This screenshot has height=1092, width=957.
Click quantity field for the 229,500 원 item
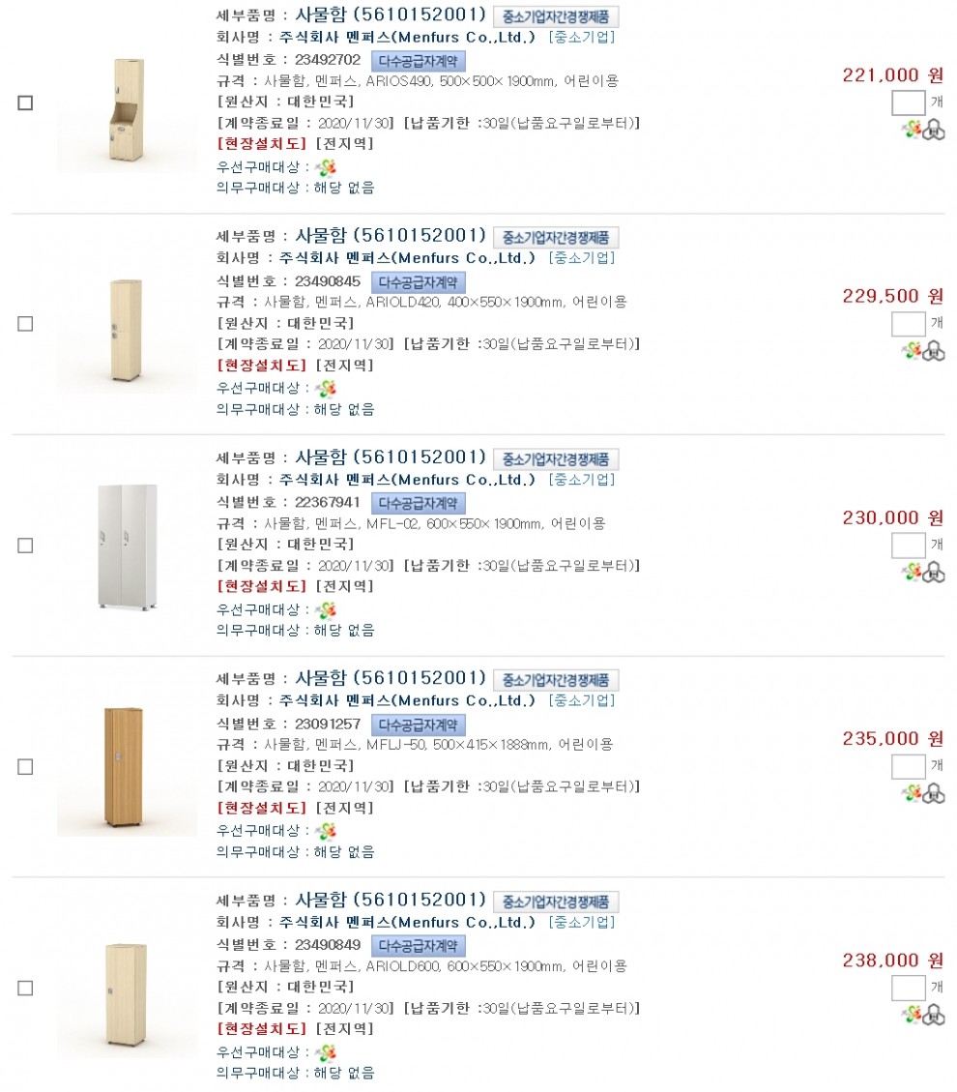coord(908,324)
